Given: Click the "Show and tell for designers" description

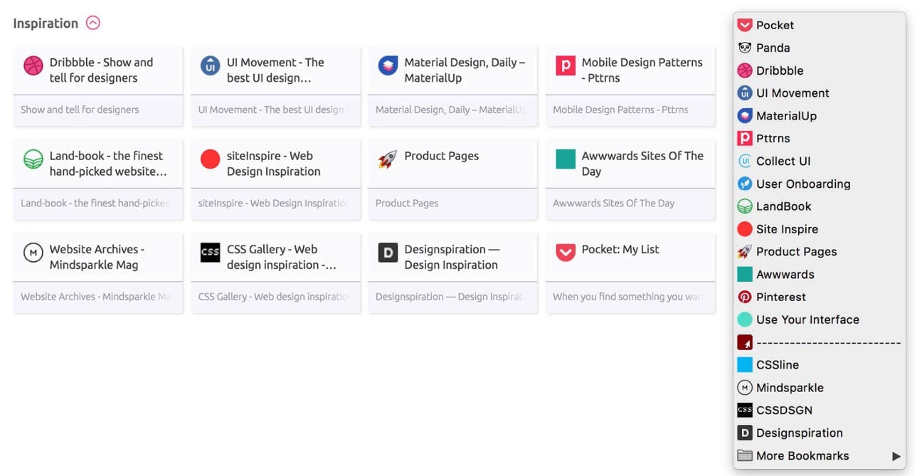Looking at the screenshot, I should click(80, 110).
